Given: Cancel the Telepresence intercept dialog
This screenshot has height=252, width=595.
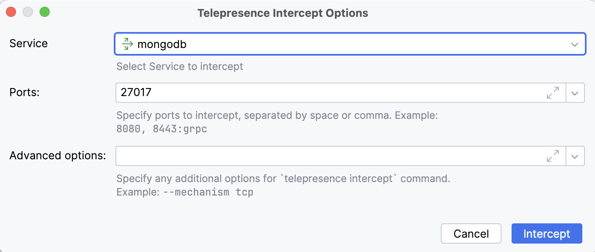Looking at the screenshot, I should [471, 233].
